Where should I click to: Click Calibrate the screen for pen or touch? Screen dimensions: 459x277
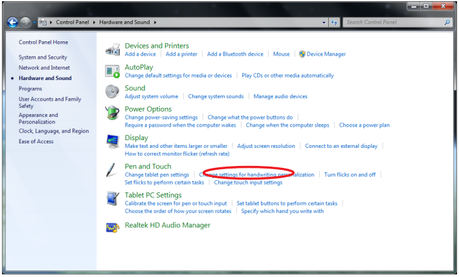(175, 203)
